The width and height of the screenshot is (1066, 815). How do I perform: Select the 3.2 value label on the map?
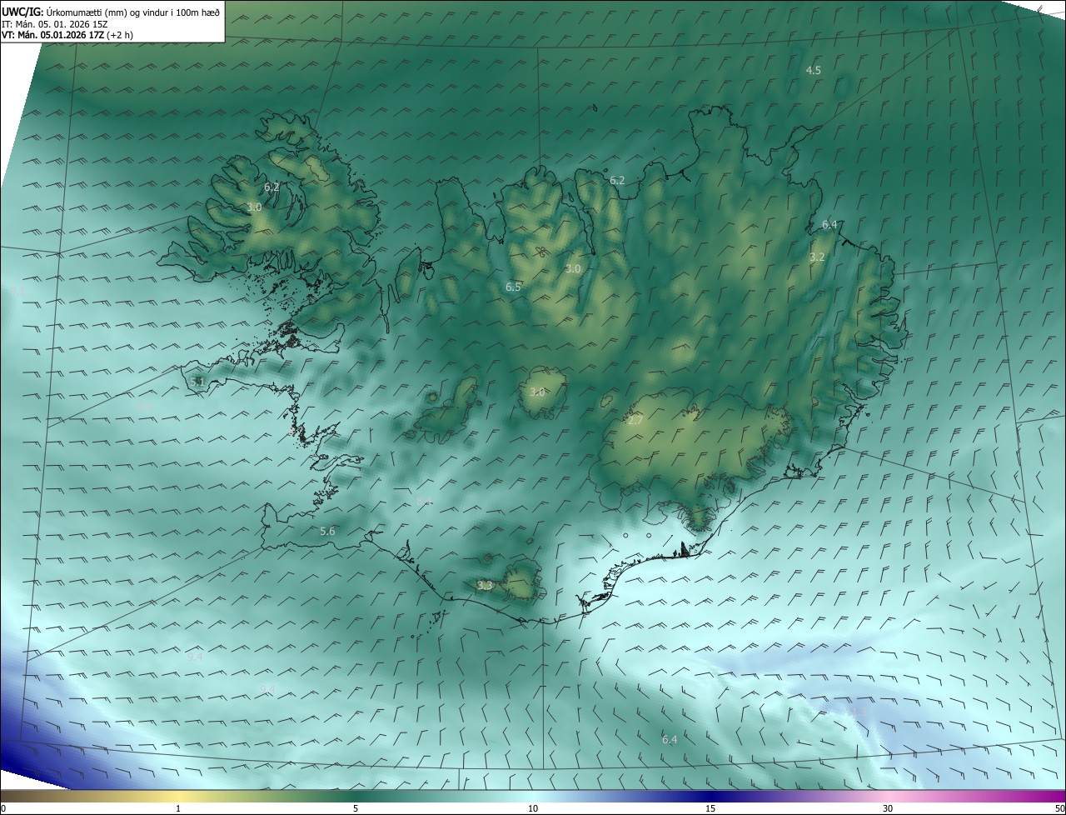click(x=817, y=257)
